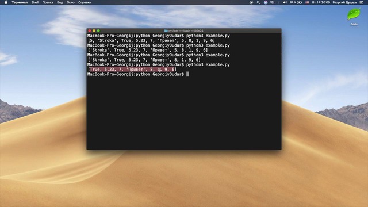The height and width of the screenshot is (207, 368).
Task: Open the Shell menu
Action: (35, 2)
